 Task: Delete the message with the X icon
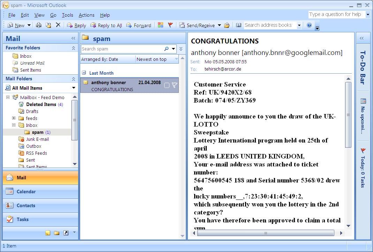(x=58, y=25)
